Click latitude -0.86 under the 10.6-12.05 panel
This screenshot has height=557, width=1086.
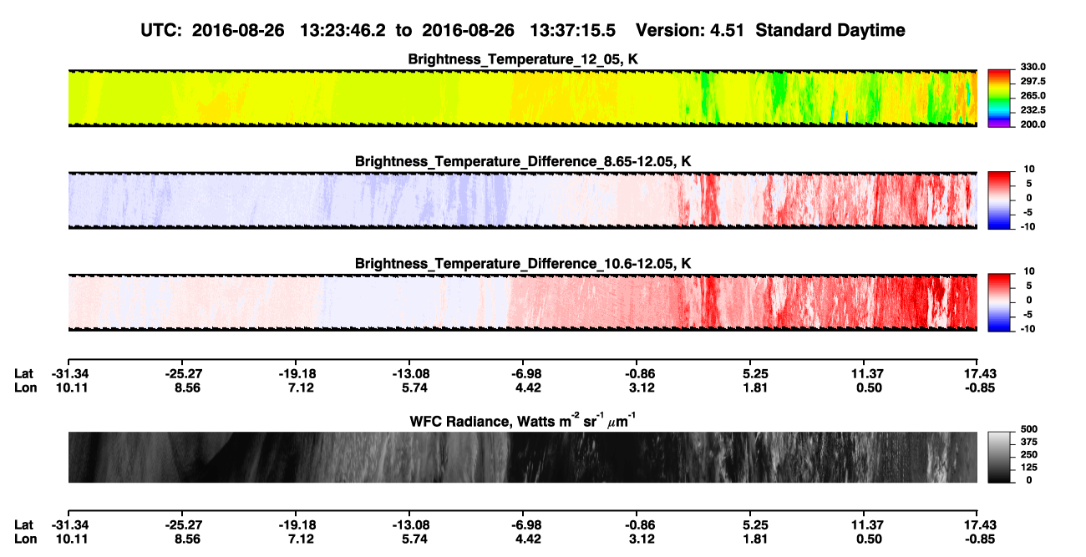(637, 373)
